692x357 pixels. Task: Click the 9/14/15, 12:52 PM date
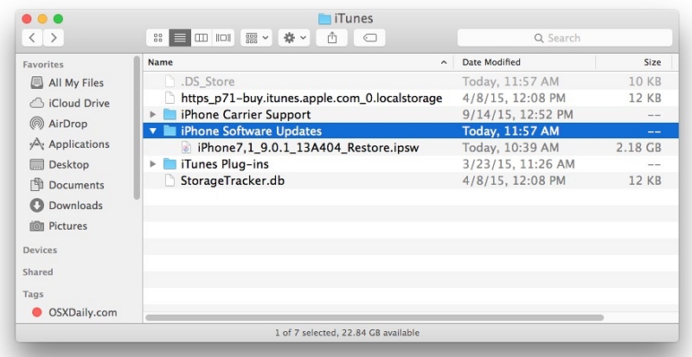pos(517,115)
